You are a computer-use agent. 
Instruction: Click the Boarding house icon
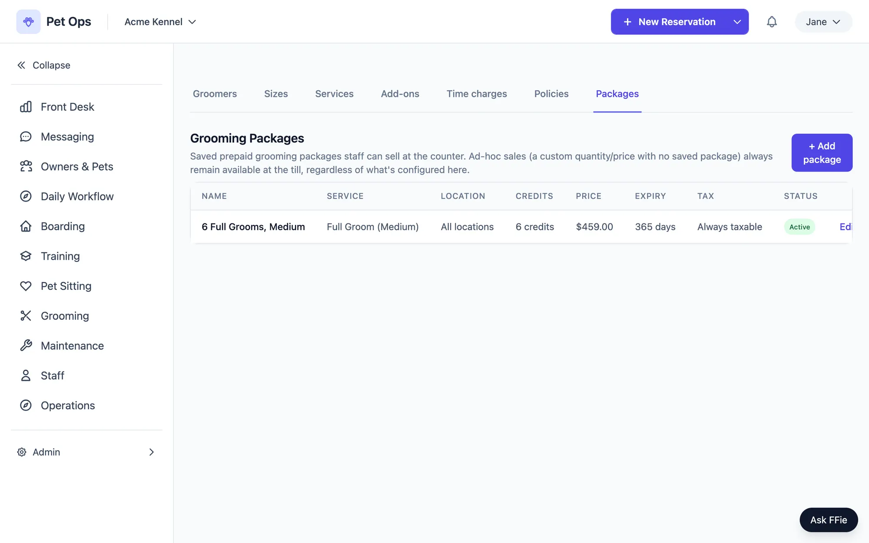tap(26, 226)
